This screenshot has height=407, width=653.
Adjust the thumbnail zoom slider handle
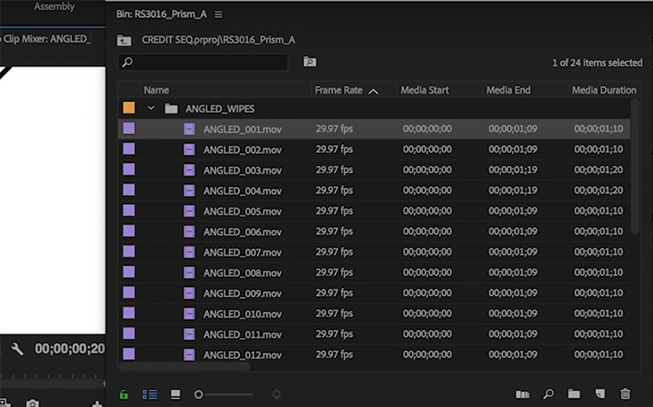point(198,394)
